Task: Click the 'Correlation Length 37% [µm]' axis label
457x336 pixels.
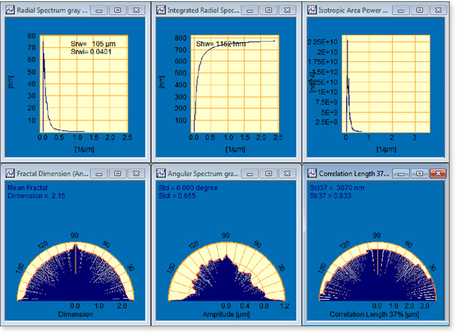Action: tap(374, 314)
